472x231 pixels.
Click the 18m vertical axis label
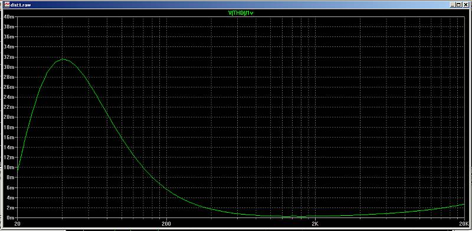coord(8,127)
